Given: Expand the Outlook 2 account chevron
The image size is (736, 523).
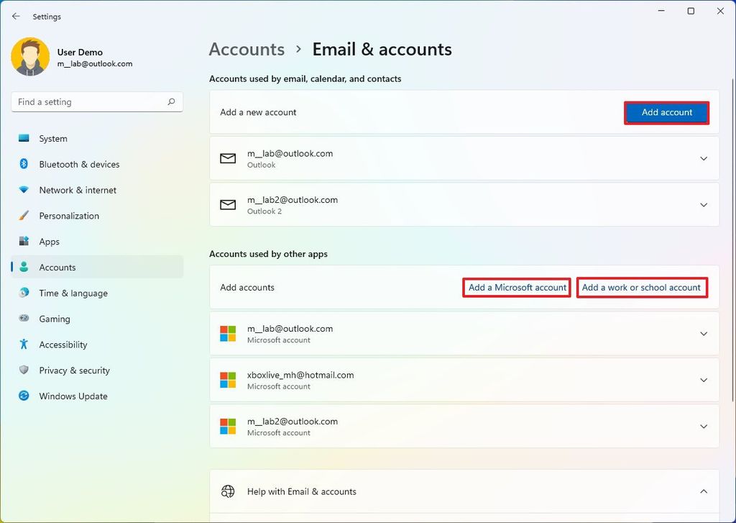Looking at the screenshot, I should 704,205.
